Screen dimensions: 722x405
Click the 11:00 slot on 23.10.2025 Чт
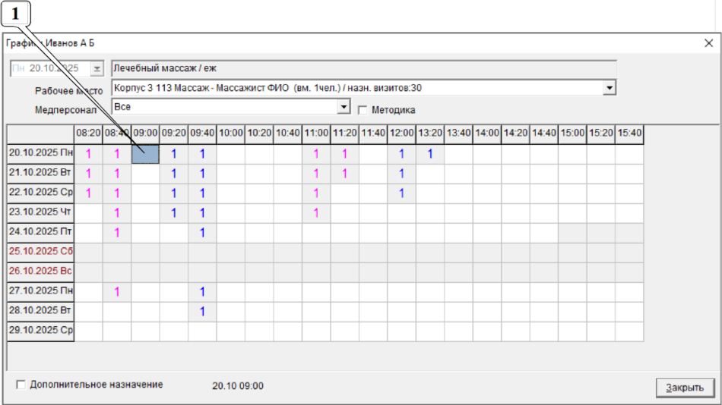tap(316, 213)
